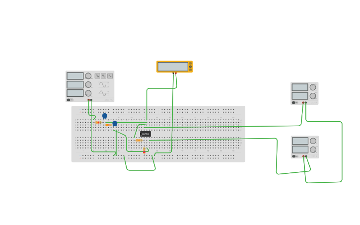Viewport: 360px width, 225px height.
Task: Click the upper power supply current display
Action: coord(300,96)
